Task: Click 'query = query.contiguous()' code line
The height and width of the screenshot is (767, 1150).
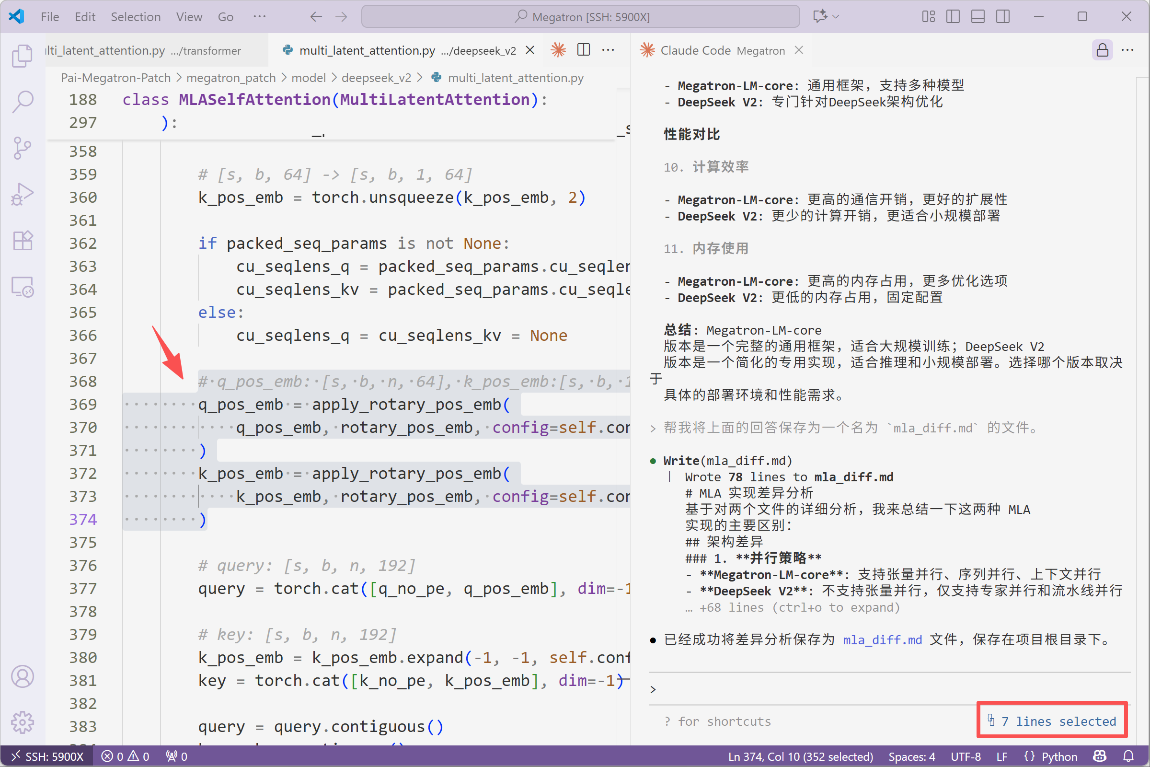Action: pos(321,726)
